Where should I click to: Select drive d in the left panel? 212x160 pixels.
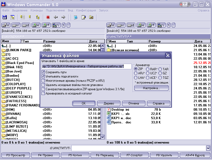[26, 25]
